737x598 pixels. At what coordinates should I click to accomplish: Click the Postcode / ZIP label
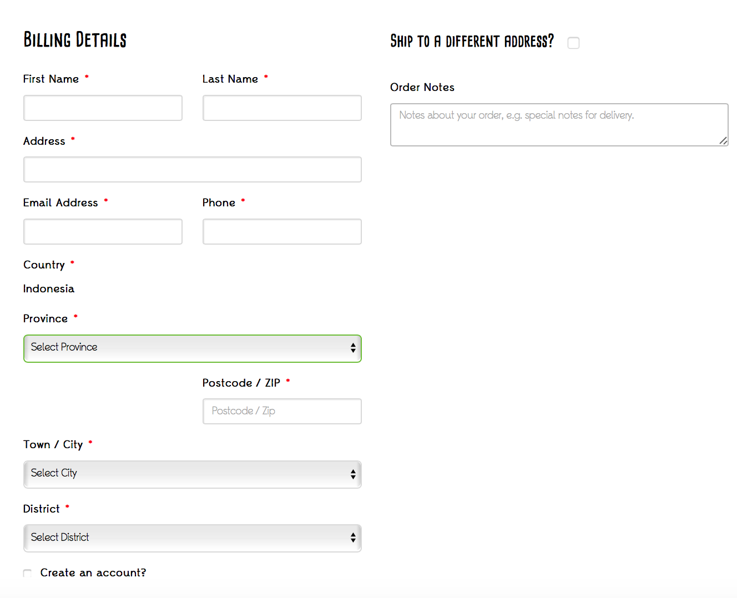click(241, 383)
